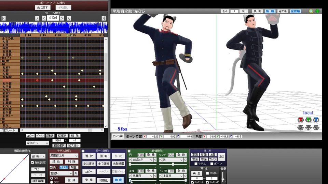Click the 再生 play button
This screenshot has width=328, height=184.
(197, 173)
